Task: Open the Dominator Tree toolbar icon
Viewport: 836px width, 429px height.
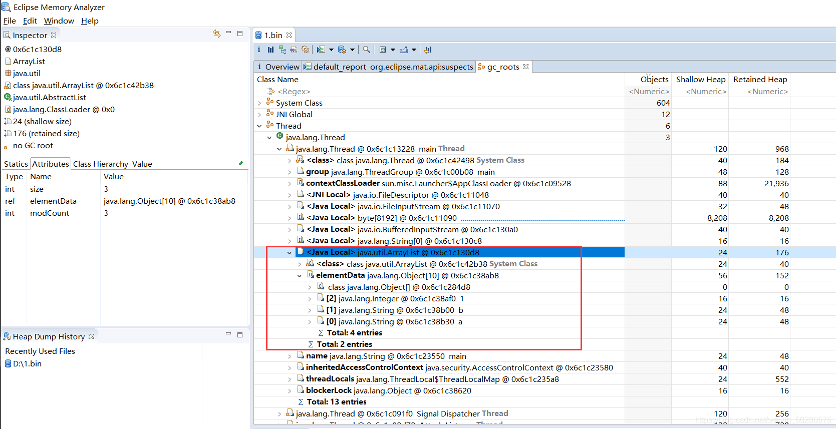Action: click(283, 50)
